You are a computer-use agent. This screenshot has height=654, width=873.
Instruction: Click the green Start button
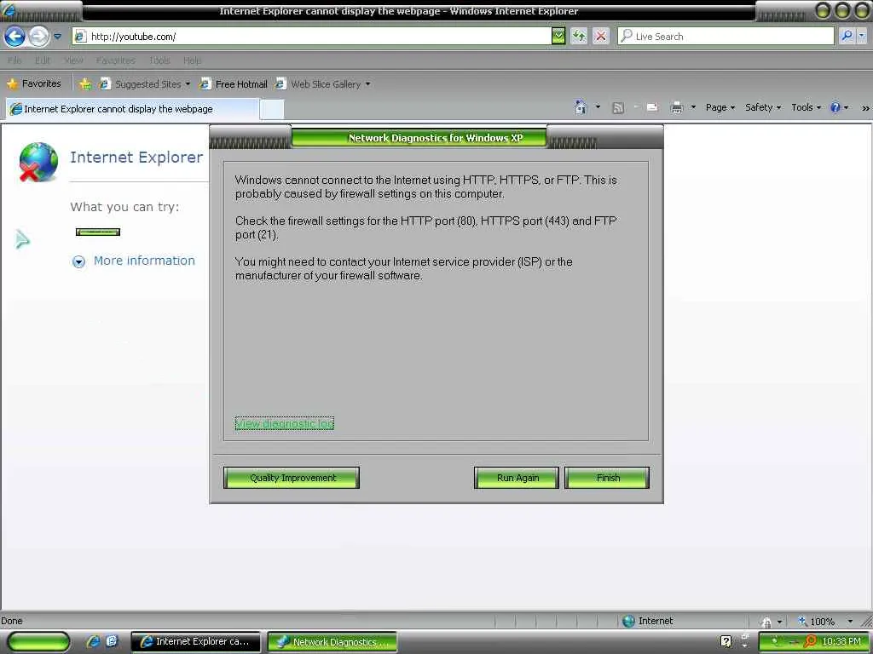pos(38,642)
